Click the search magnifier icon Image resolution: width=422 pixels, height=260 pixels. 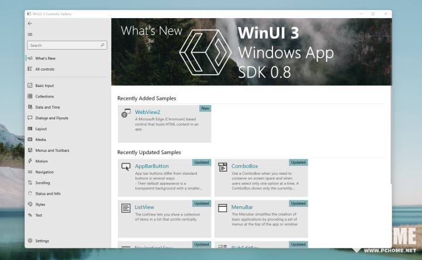(103, 45)
